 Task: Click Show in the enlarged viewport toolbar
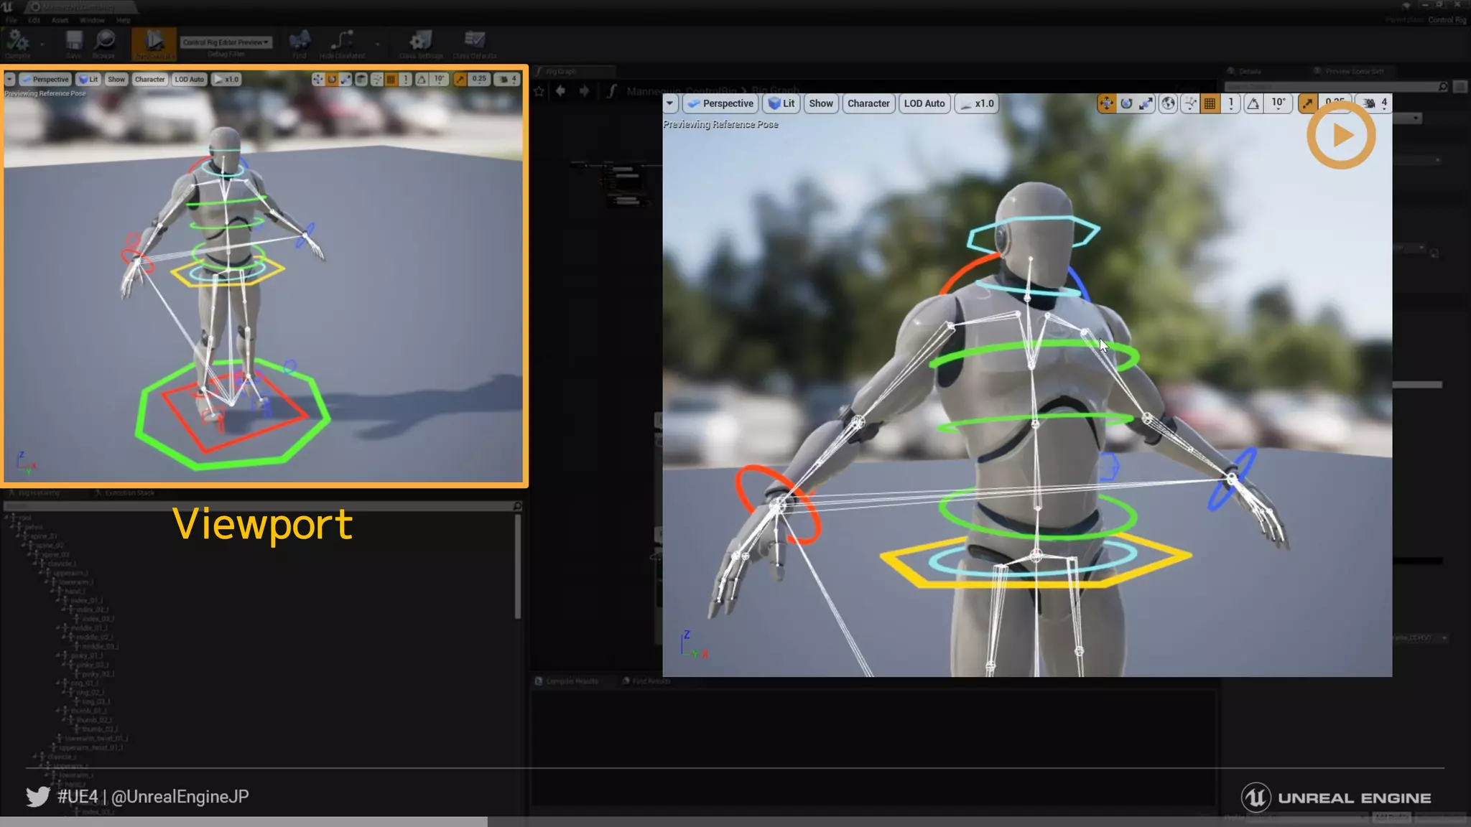coord(821,103)
